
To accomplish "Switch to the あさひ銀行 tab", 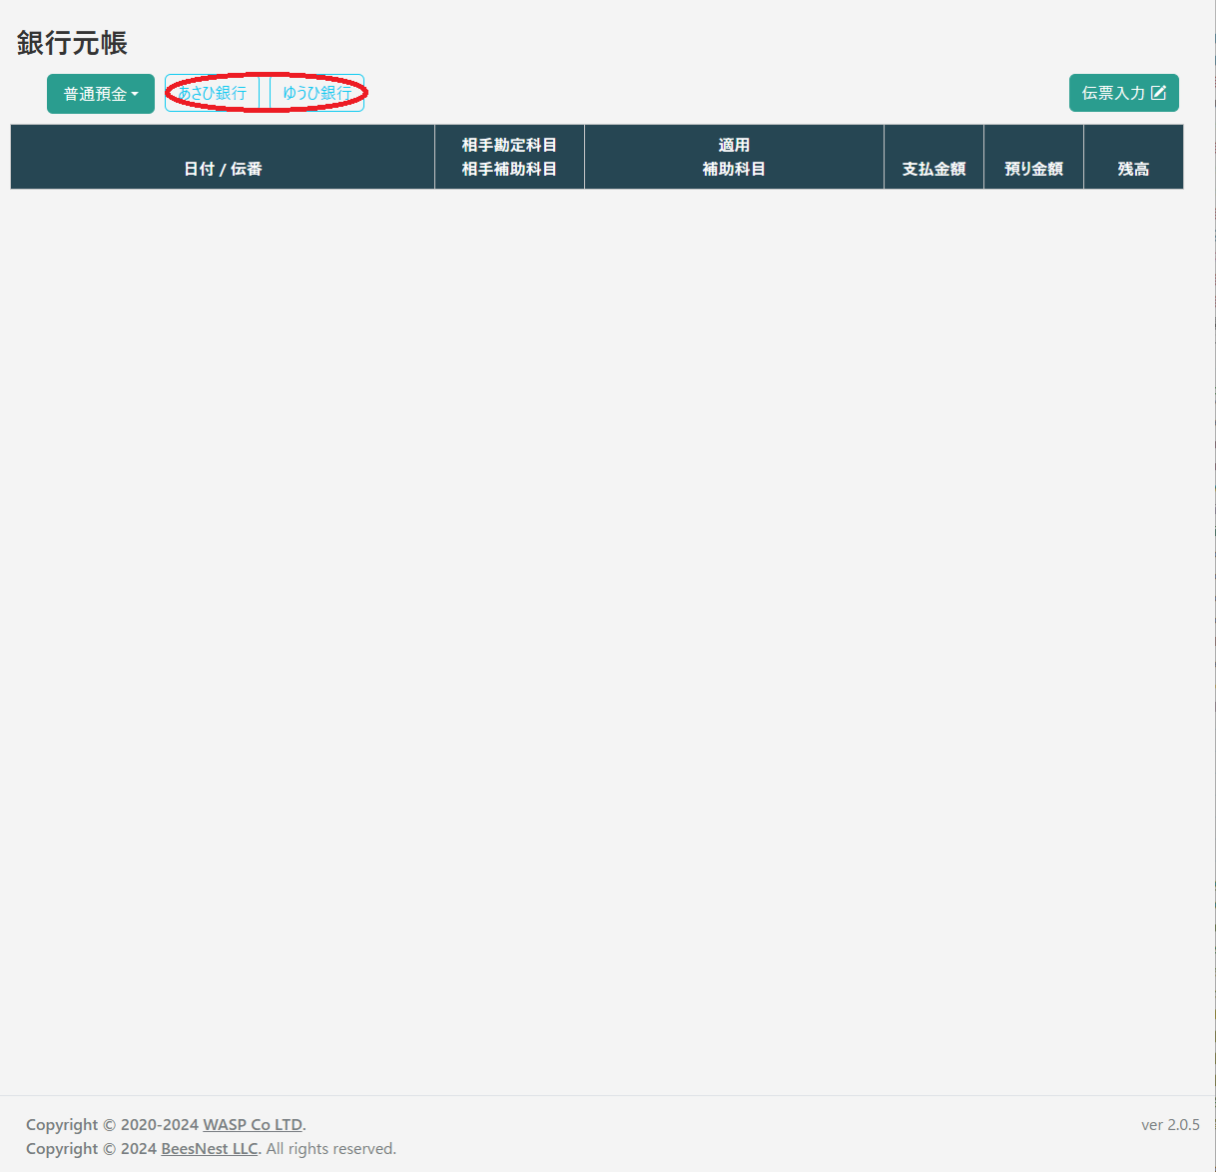I will point(213,93).
